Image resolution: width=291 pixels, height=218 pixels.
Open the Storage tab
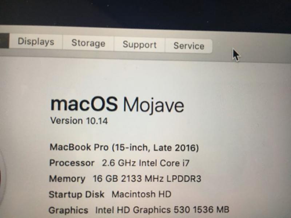click(88, 43)
